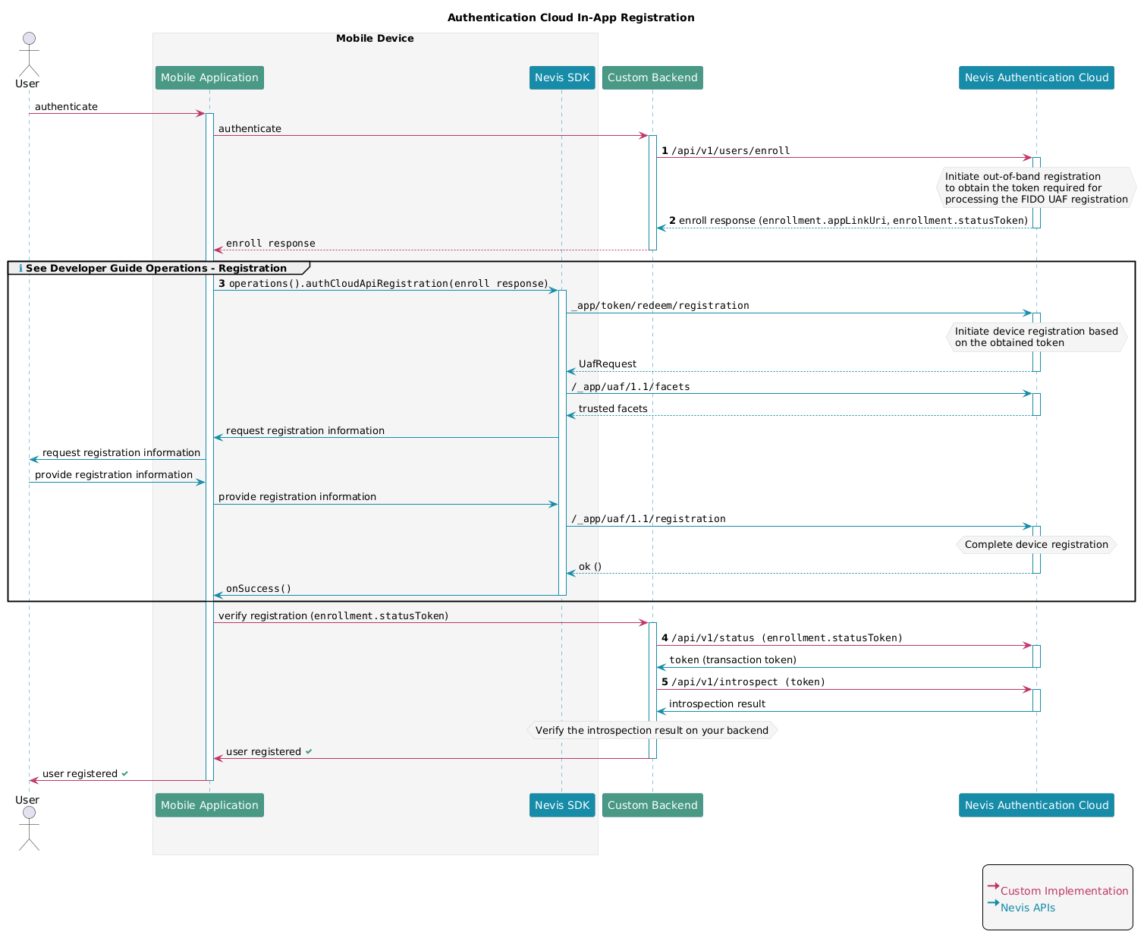Click request registration information sent to User
1147x944 pixels.
pos(121,453)
